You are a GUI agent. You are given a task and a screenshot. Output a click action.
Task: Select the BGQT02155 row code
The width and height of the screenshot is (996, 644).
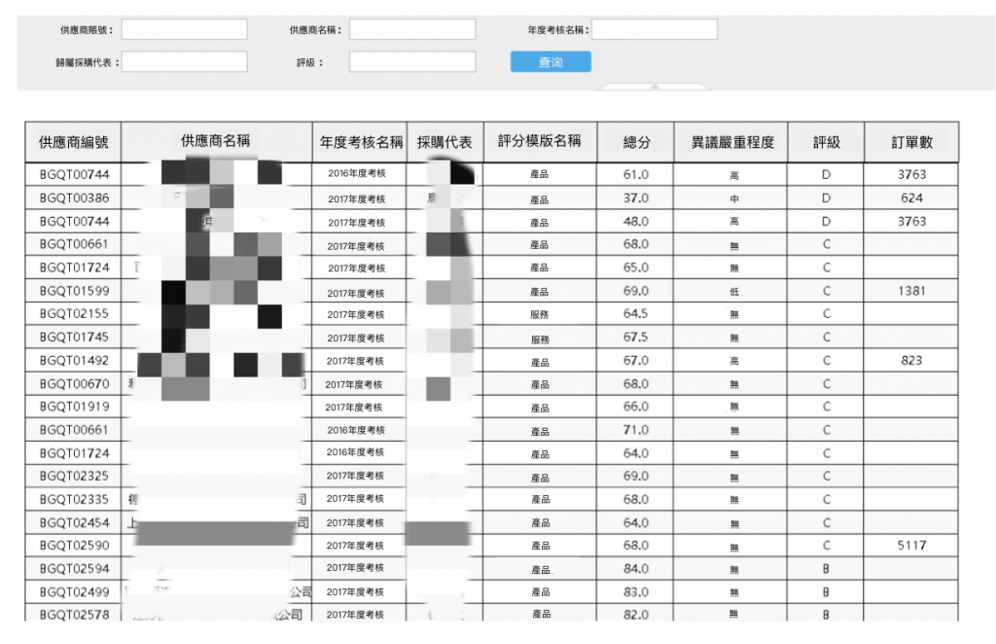pyautogui.click(x=74, y=314)
